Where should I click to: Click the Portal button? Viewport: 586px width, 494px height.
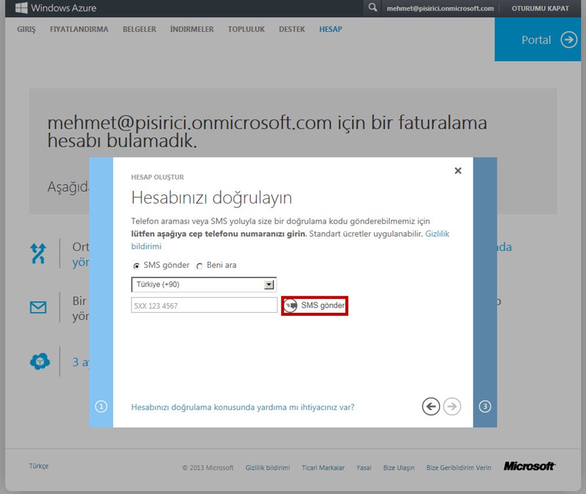[538, 39]
